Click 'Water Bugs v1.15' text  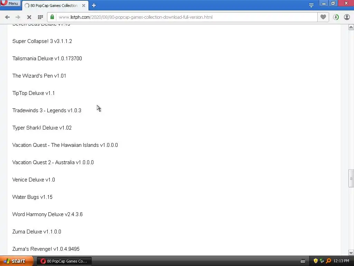pyautogui.click(x=32, y=197)
